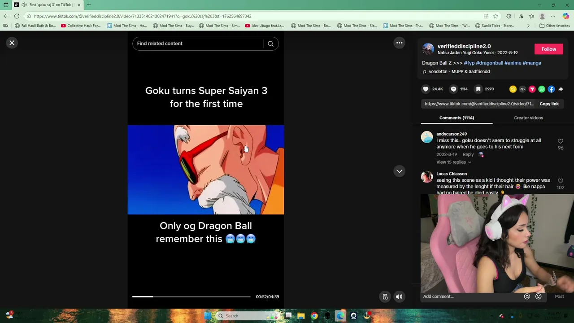Screen dimensions: 574x323
Task: Save video with bookmark icon
Action: click(x=478, y=89)
